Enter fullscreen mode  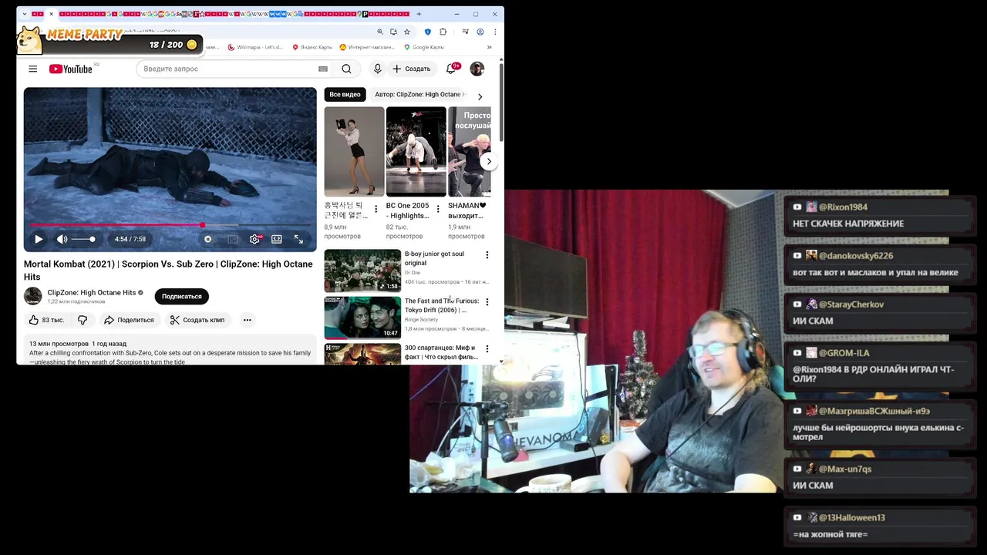point(298,239)
